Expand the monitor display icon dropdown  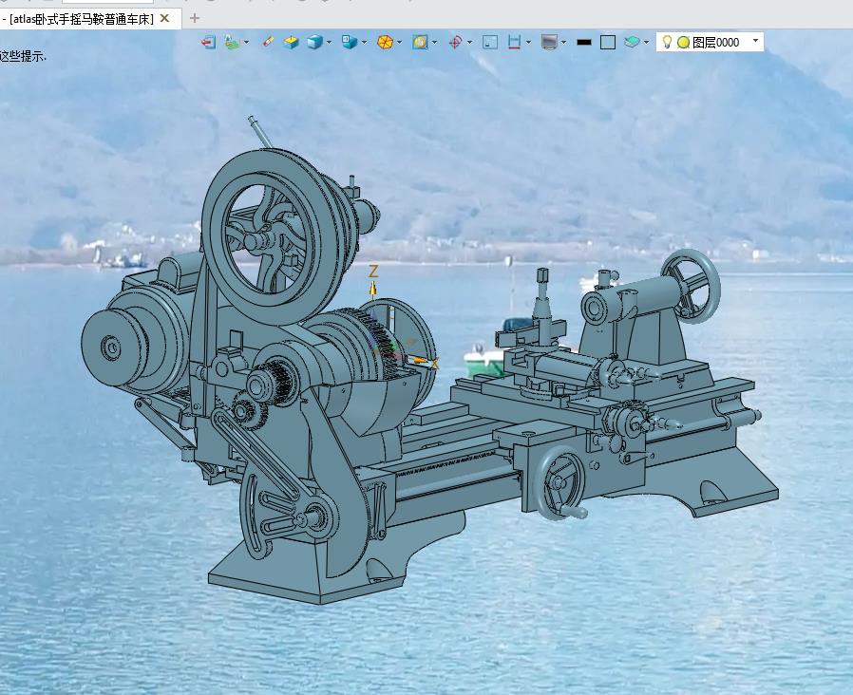(563, 43)
